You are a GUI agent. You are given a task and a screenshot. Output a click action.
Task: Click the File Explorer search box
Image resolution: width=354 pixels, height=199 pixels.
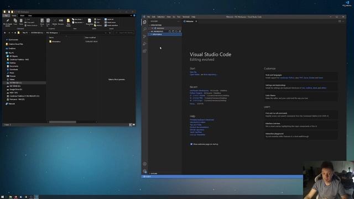tap(124, 33)
